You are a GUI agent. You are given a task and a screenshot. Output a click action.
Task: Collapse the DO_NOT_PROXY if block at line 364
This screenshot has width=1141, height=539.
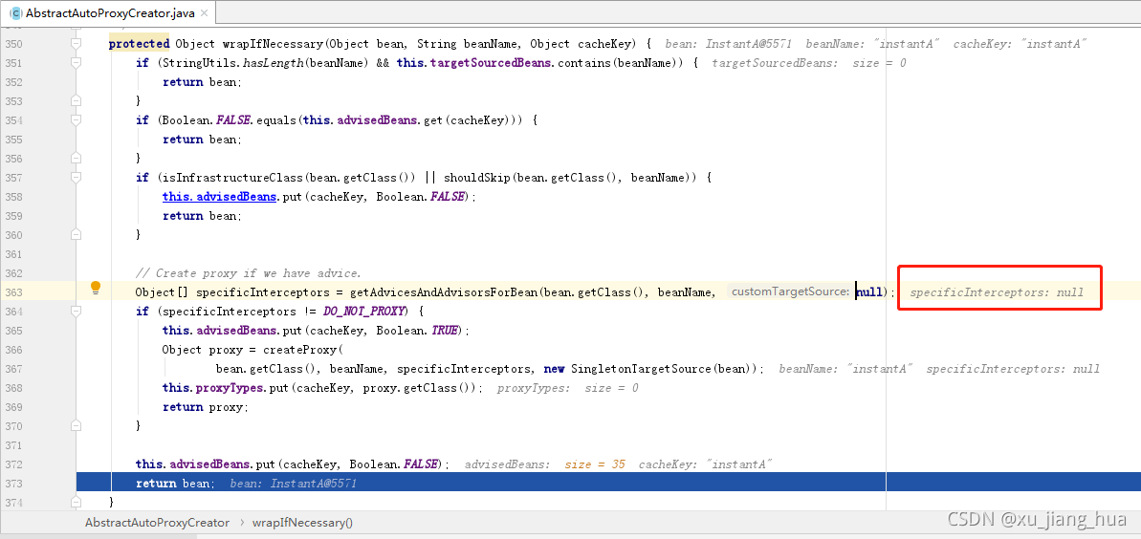pyautogui.click(x=77, y=312)
